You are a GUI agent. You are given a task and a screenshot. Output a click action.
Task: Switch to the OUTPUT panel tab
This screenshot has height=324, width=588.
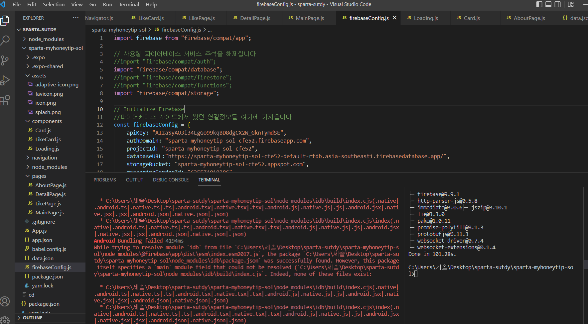(x=134, y=180)
